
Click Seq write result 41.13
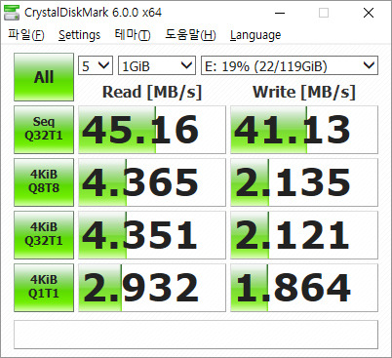[x=304, y=130]
